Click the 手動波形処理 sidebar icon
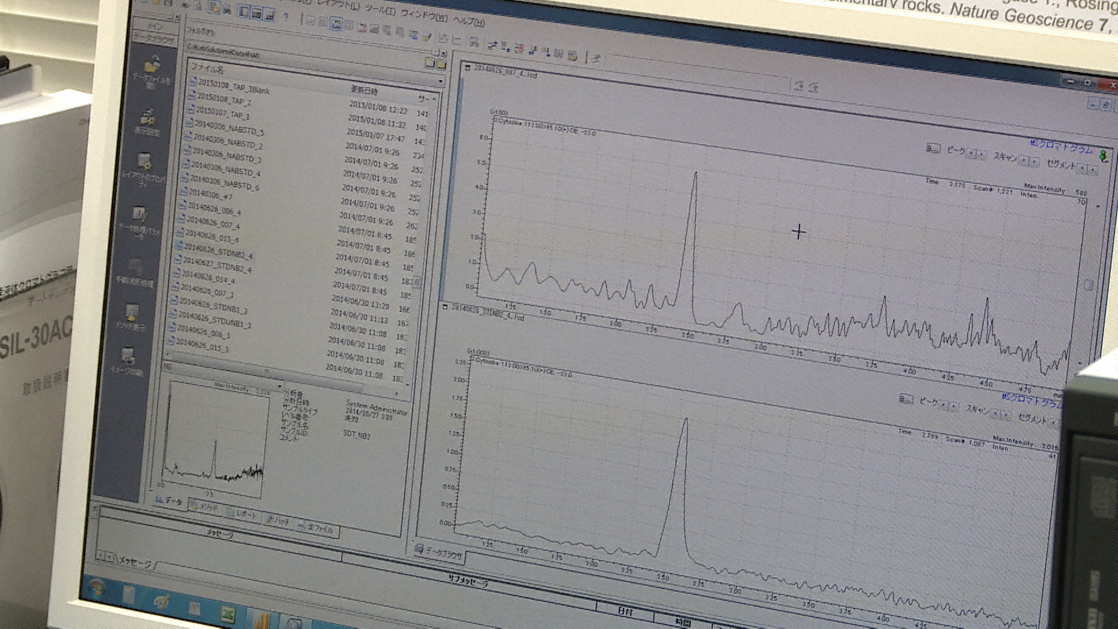Viewport: 1118px width, 629px height. point(135,273)
